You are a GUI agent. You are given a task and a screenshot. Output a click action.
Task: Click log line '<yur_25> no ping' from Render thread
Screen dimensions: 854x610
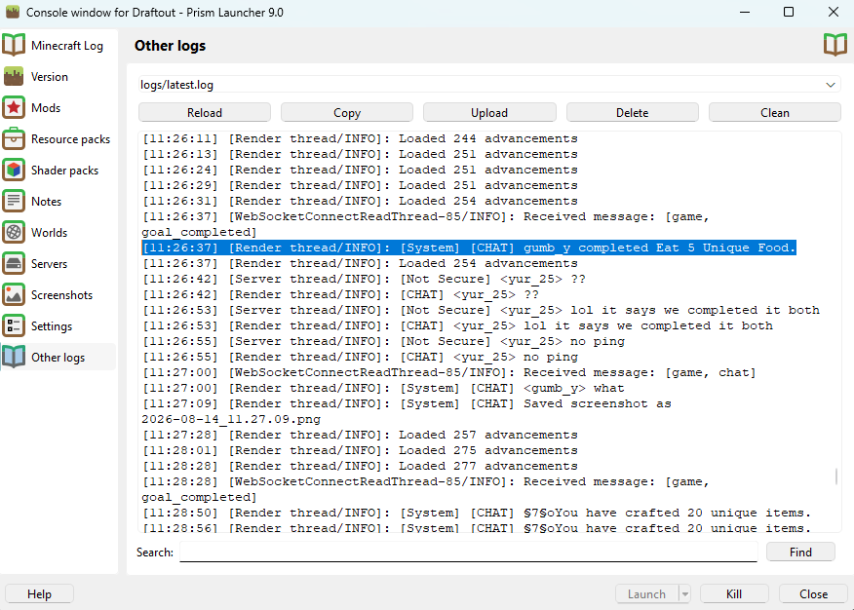[360, 357]
